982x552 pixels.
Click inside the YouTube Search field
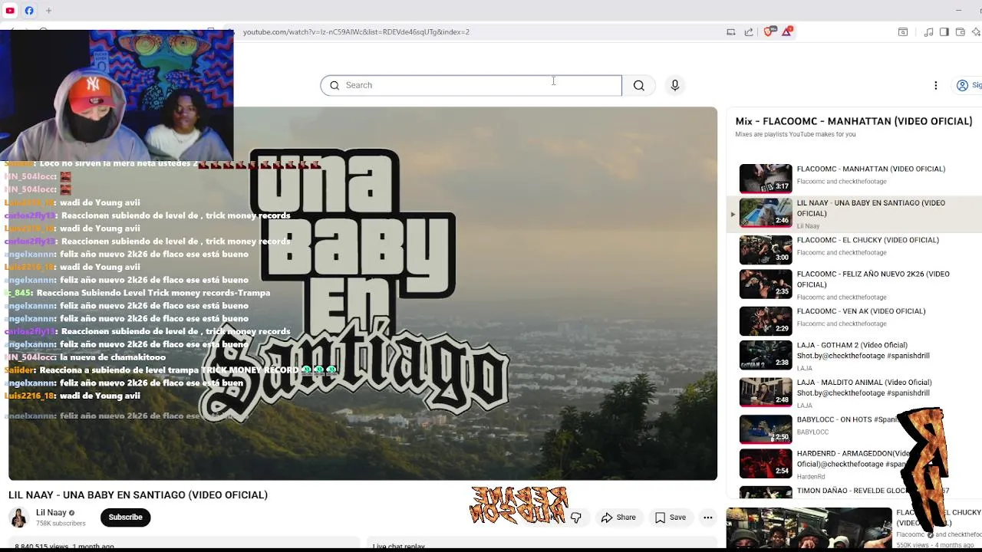coord(471,85)
